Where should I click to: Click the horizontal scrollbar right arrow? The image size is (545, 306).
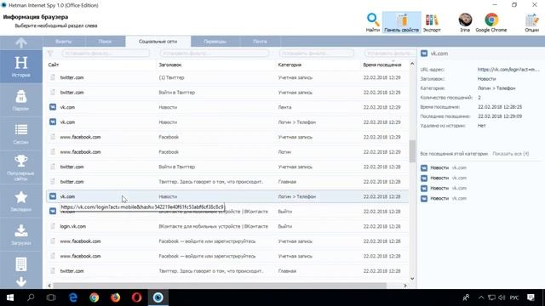405,286
